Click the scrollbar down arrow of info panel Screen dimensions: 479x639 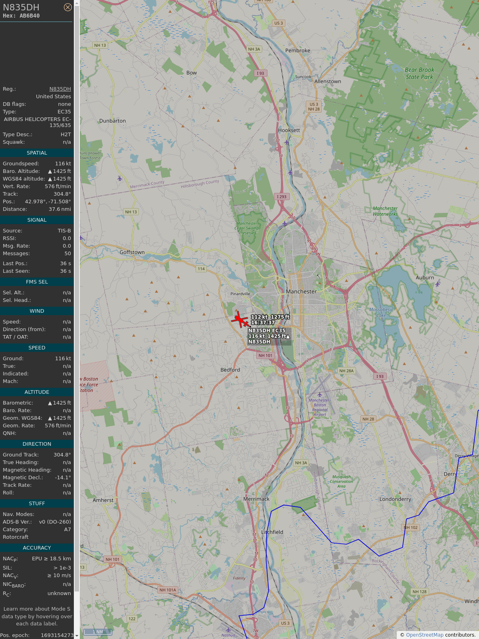tap(77, 636)
